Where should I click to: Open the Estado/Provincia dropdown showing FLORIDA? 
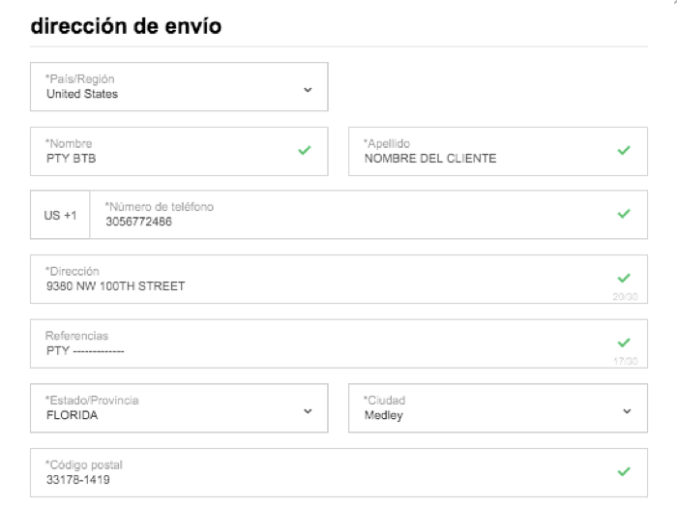(179, 408)
